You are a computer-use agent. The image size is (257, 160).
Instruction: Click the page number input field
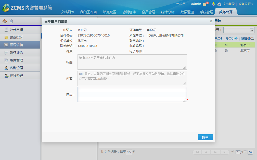click(238, 152)
